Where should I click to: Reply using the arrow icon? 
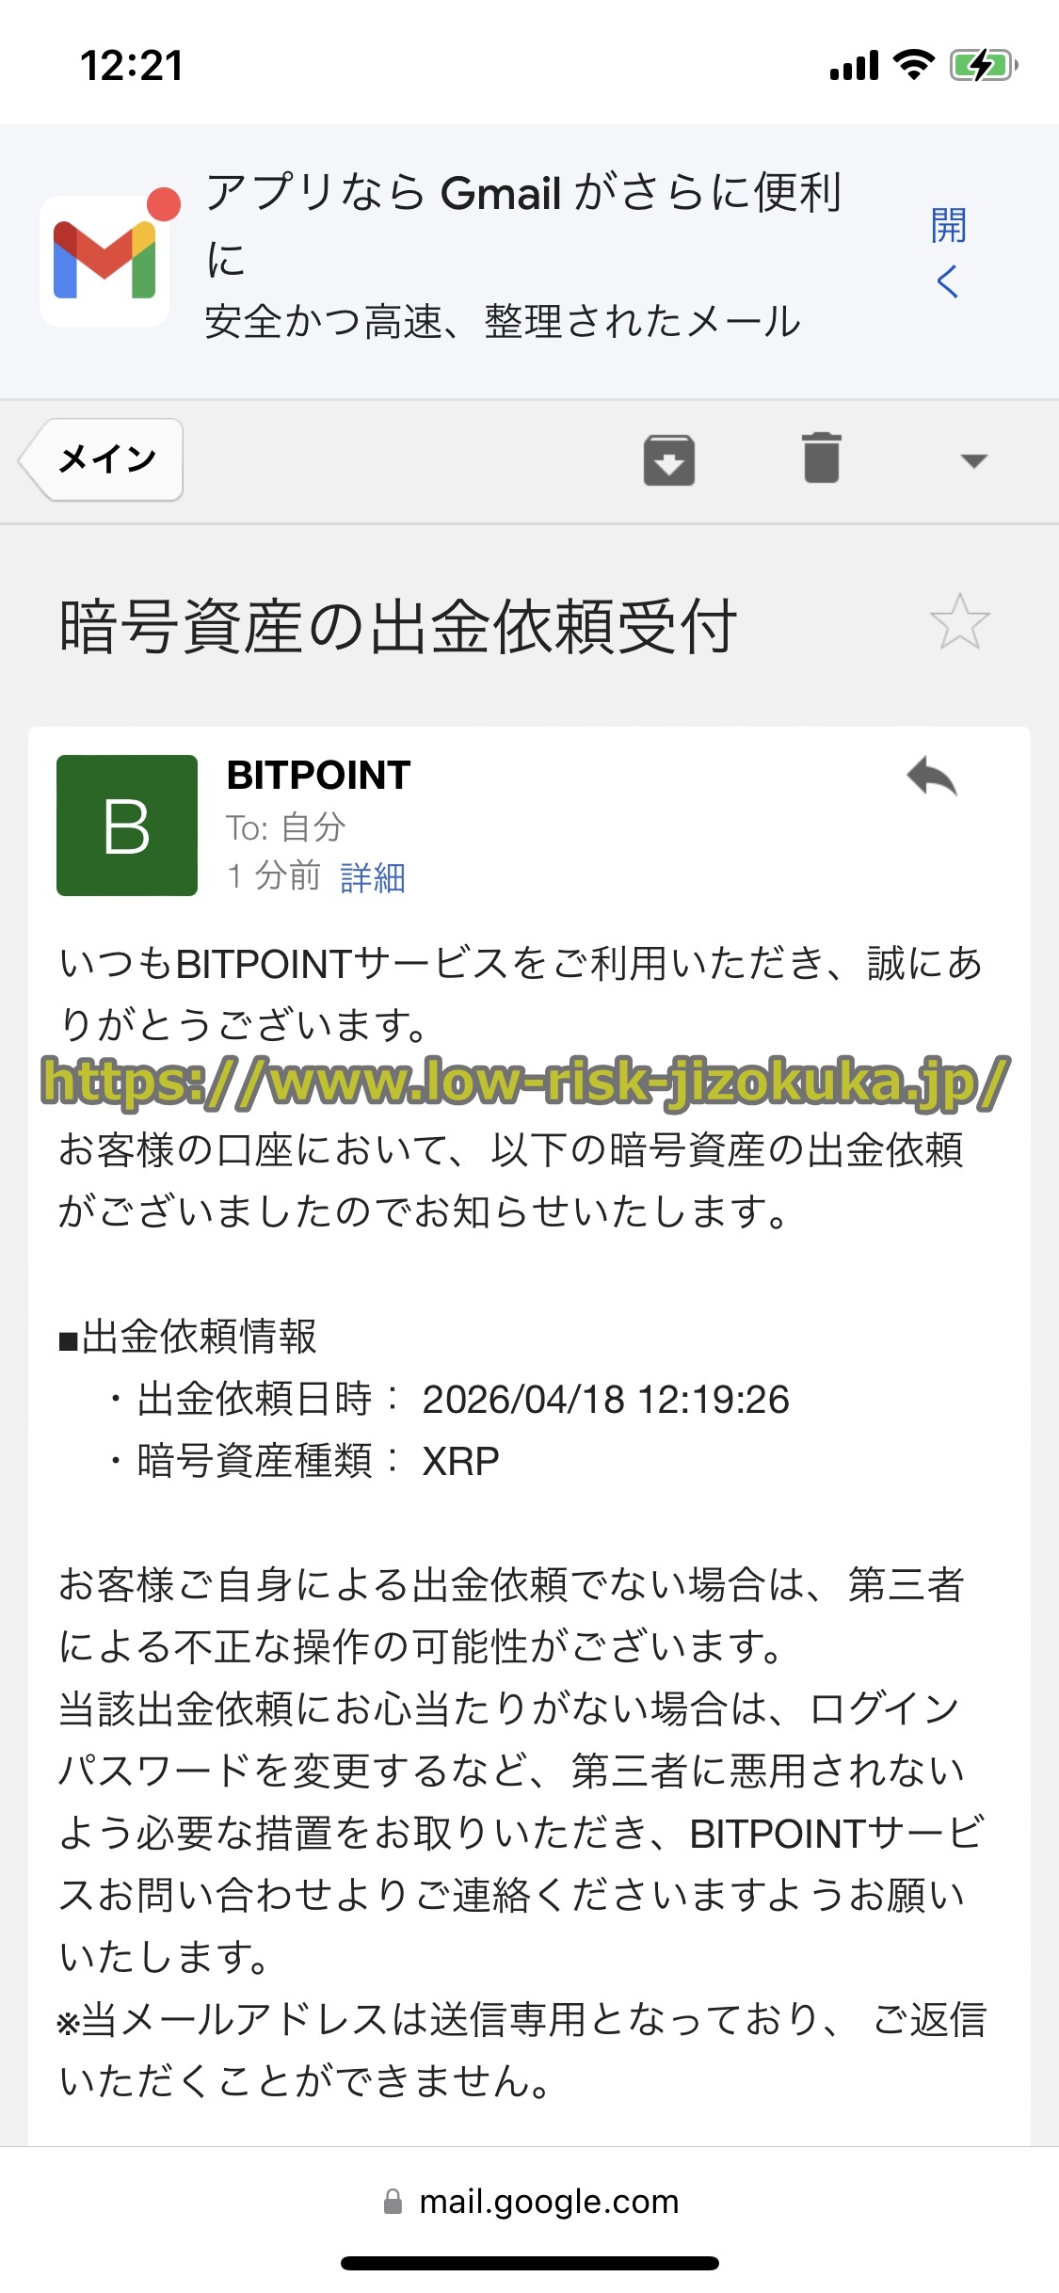point(932,778)
